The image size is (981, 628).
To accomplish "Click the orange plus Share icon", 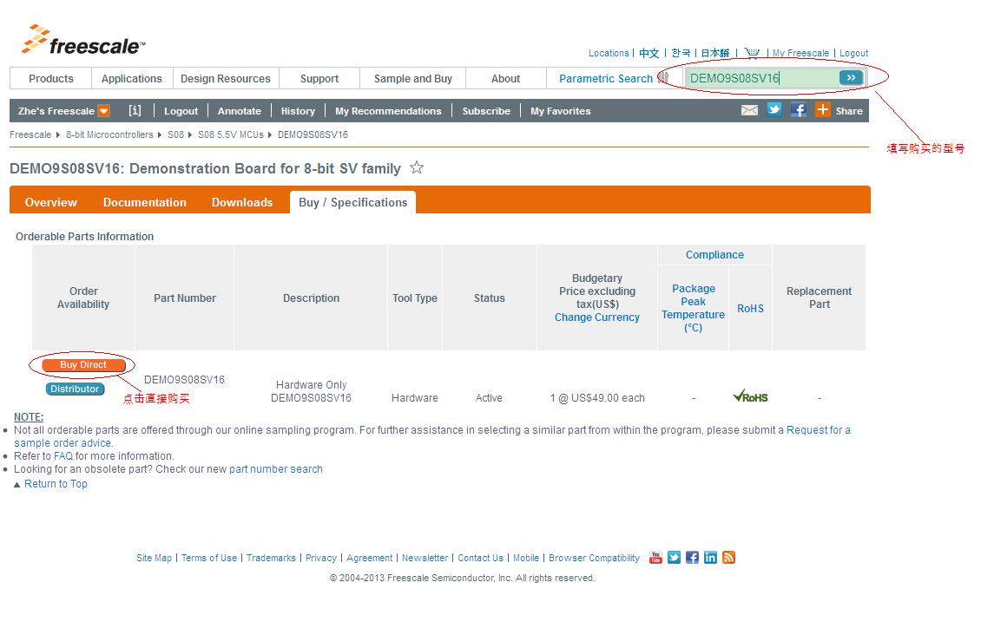I will 823,110.
